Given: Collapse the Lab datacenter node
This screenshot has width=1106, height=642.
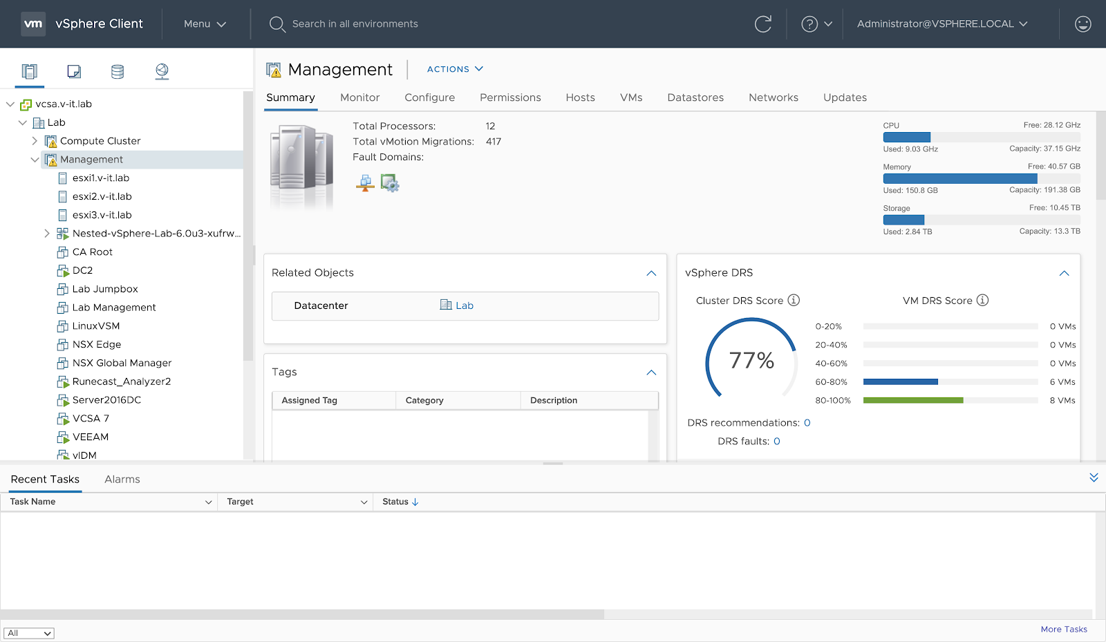Looking at the screenshot, I should coord(23,122).
